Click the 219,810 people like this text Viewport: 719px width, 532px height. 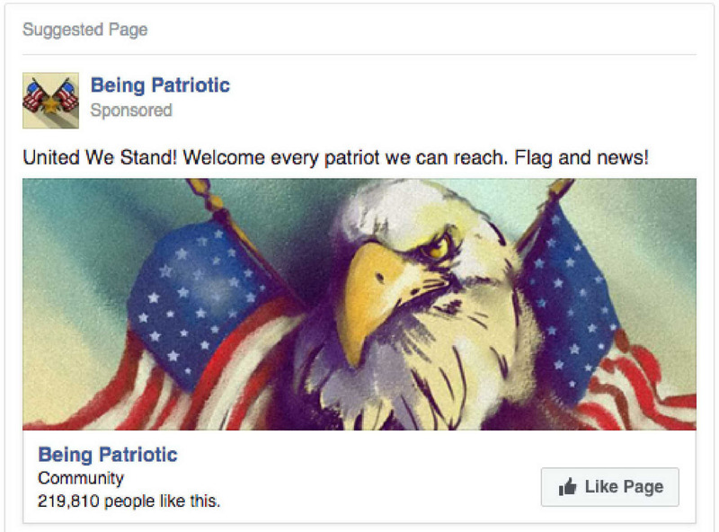click(129, 501)
